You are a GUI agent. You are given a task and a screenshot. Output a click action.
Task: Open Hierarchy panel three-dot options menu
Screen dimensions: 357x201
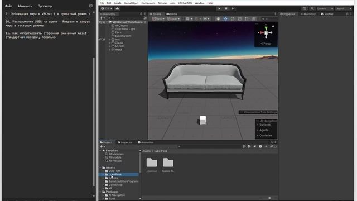point(145,14)
